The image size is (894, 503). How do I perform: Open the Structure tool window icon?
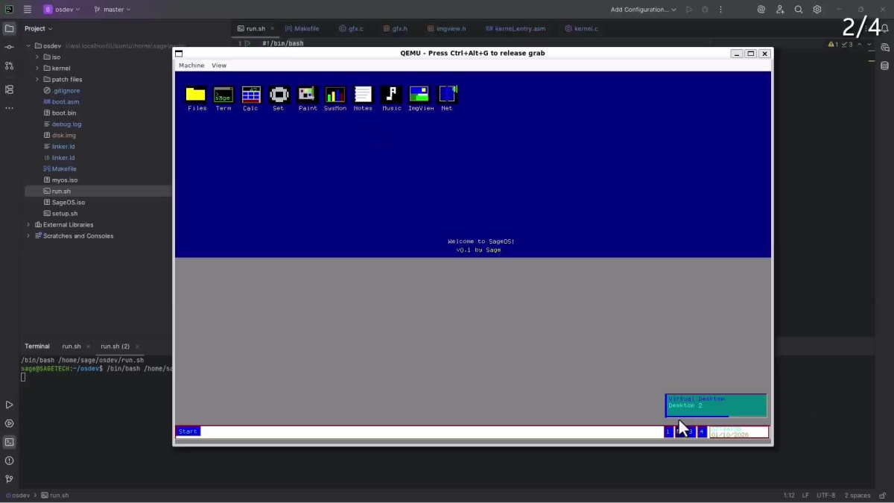9,89
